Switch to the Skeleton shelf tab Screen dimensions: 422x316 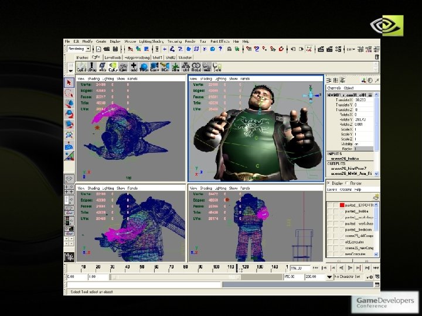(x=185, y=57)
